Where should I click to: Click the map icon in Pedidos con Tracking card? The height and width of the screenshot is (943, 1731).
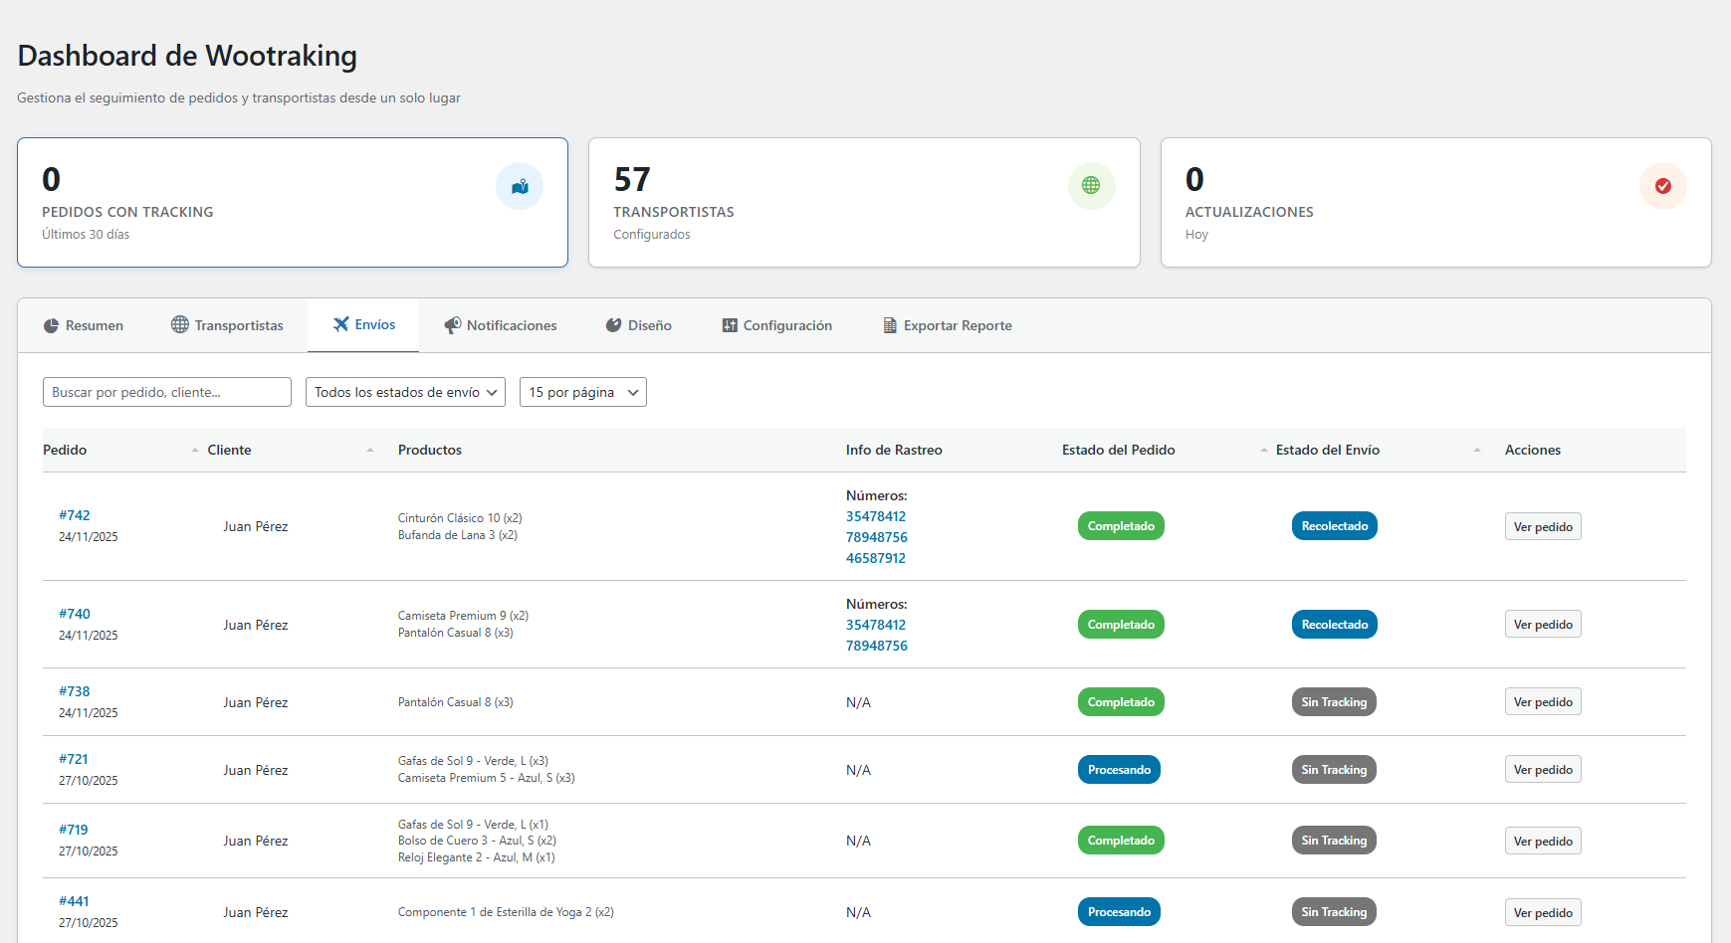tap(520, 186)
